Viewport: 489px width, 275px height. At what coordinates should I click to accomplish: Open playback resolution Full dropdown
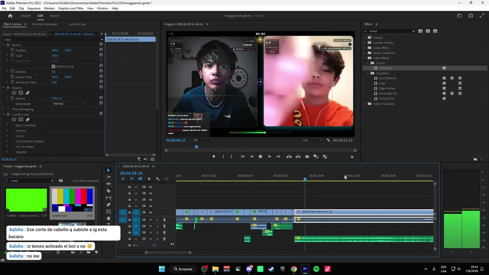pos(313,140)
